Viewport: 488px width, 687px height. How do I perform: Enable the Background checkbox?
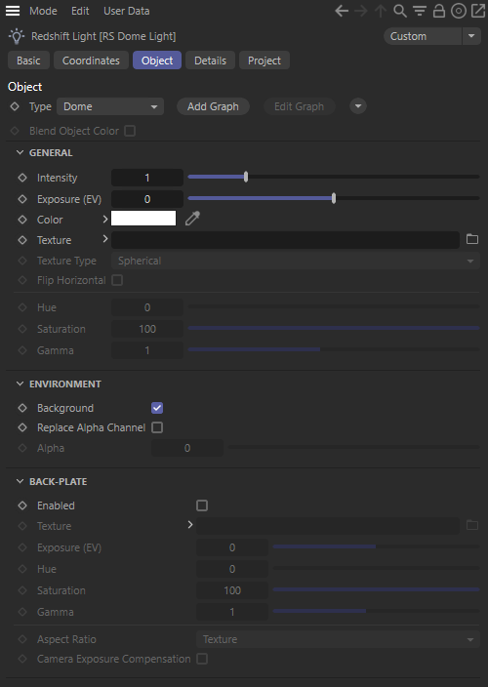(157, 408)
